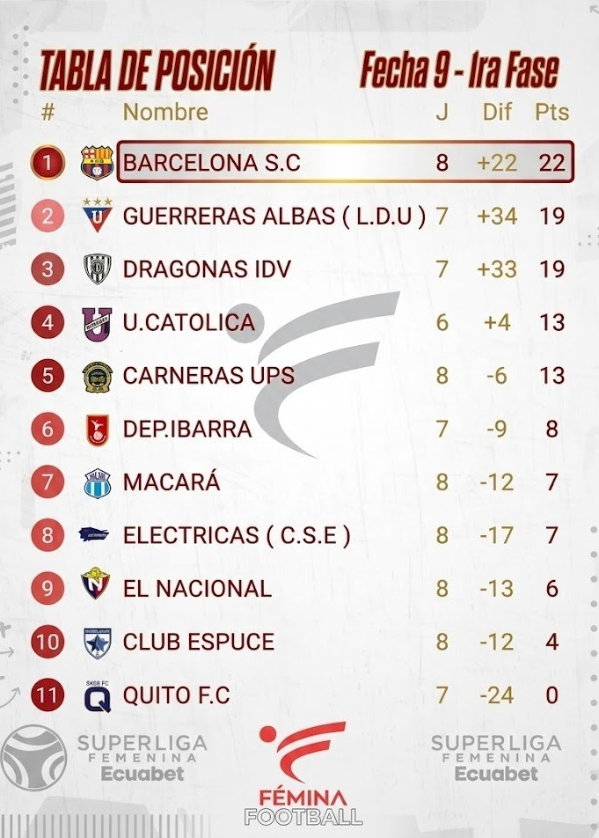Click the Fecha 9 - 1ra Fase title
Viewport: 599px width, 838px height.
[x=460, y=70]
